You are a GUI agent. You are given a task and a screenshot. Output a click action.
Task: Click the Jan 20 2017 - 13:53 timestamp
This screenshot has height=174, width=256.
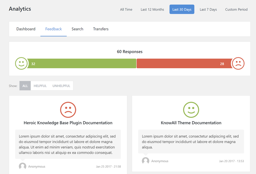tap(231, 161)
